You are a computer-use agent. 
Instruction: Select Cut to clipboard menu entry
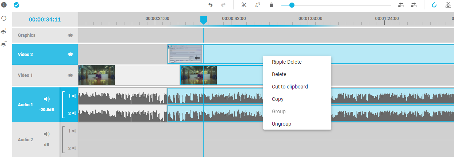290,87
